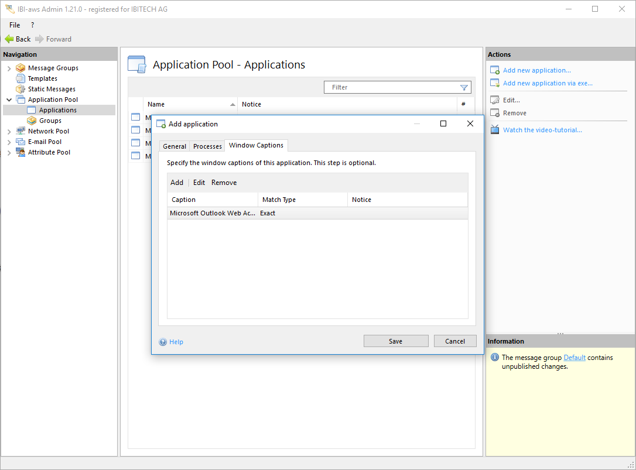Click the video tutorial TV icon

coord(495,130)
